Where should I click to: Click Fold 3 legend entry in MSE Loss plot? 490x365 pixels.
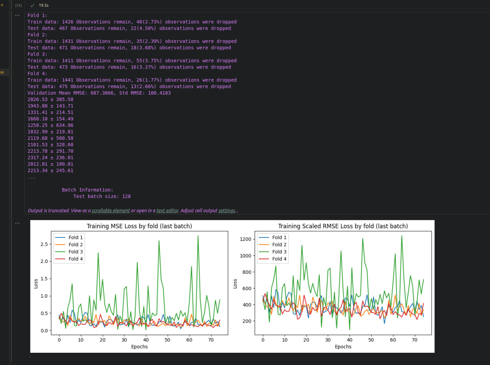click(x=75, y=252)
